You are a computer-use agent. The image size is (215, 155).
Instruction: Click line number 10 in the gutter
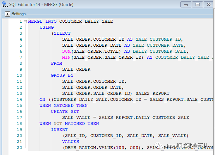coord(19,75)
